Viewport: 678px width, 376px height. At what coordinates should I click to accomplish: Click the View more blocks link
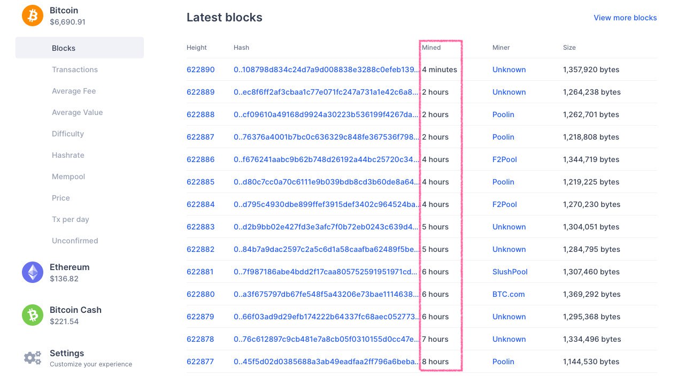(x=625, y=18)
